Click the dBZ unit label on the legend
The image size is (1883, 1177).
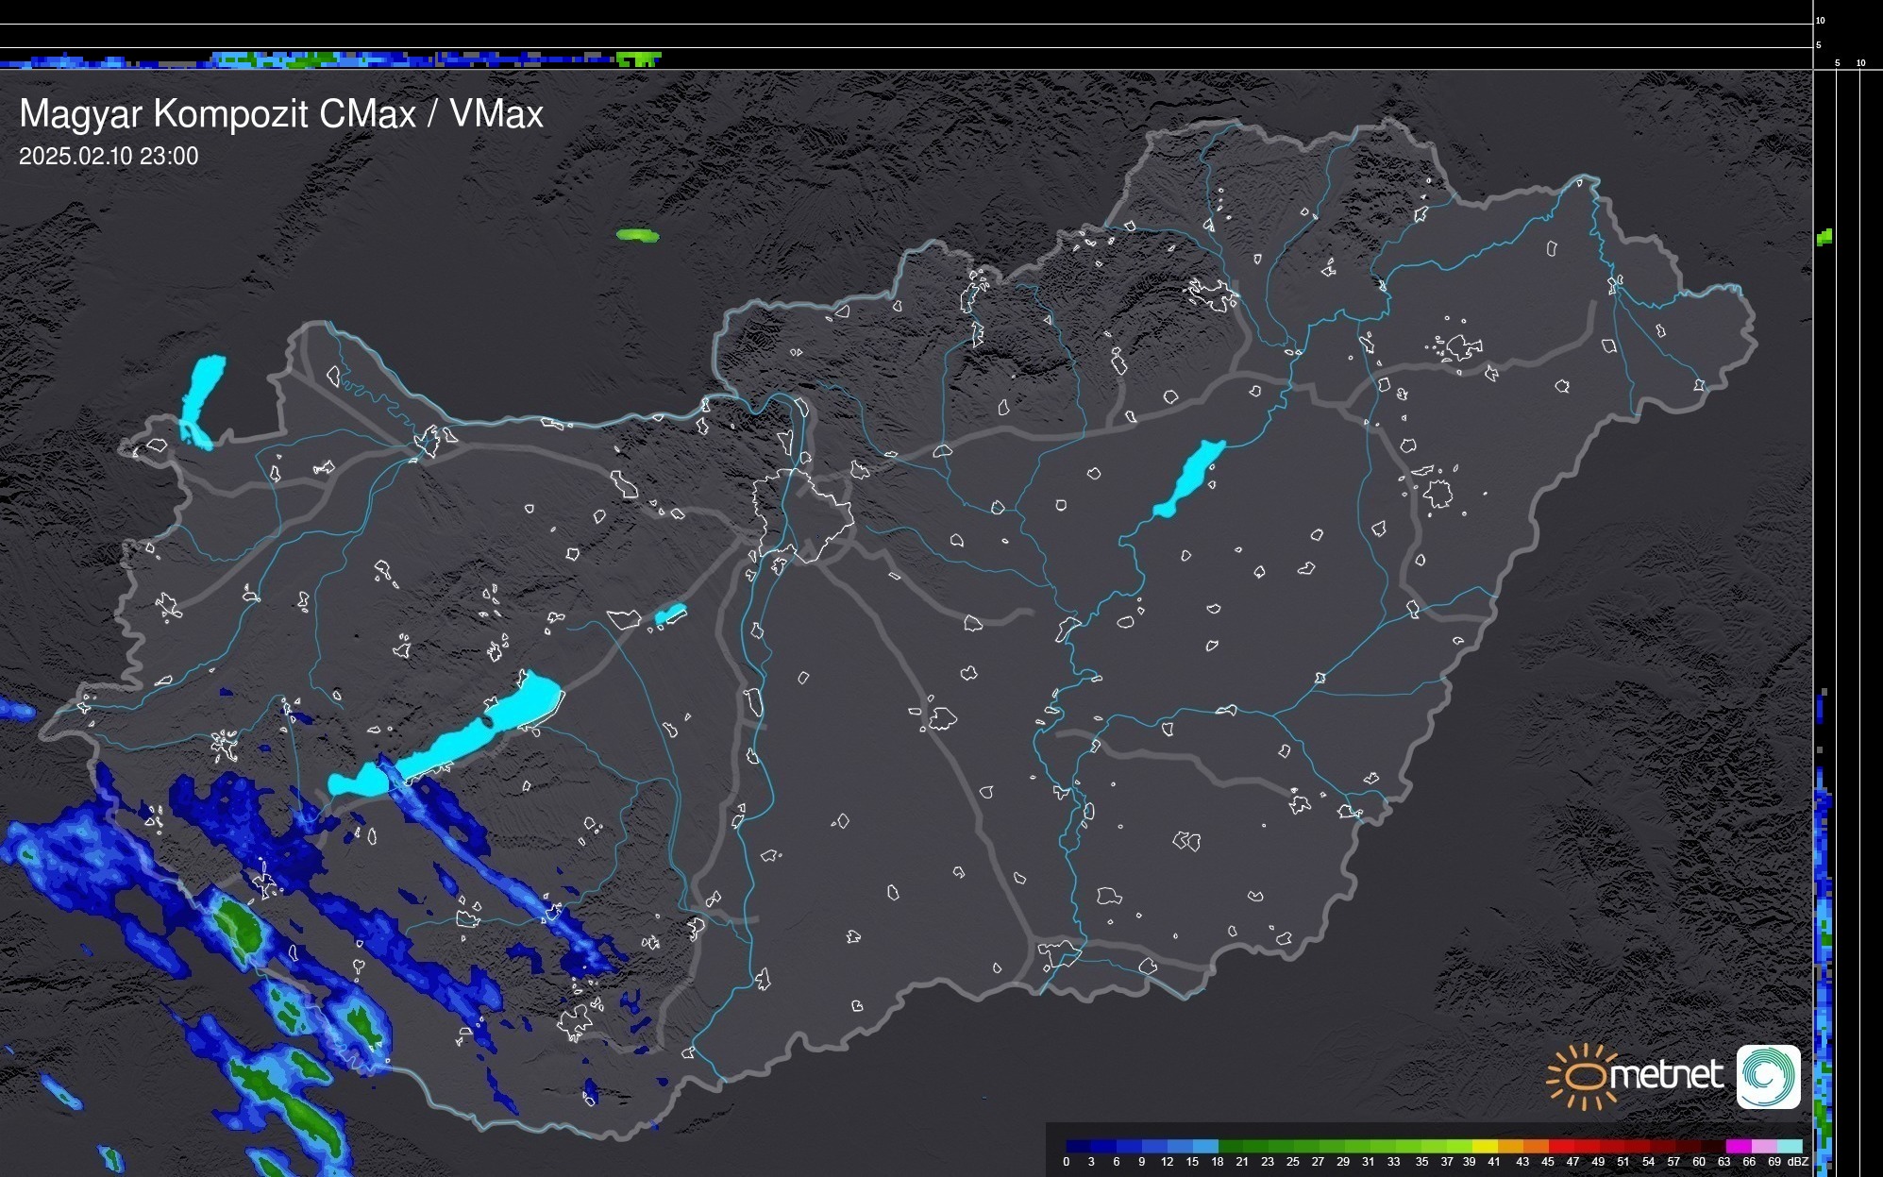pos(1798,1162)
